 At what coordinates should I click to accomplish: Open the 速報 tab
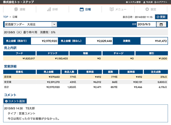20,9
